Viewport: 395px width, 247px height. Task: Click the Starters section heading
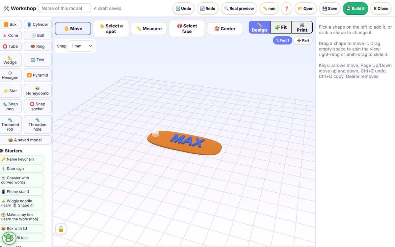(11, 151)
